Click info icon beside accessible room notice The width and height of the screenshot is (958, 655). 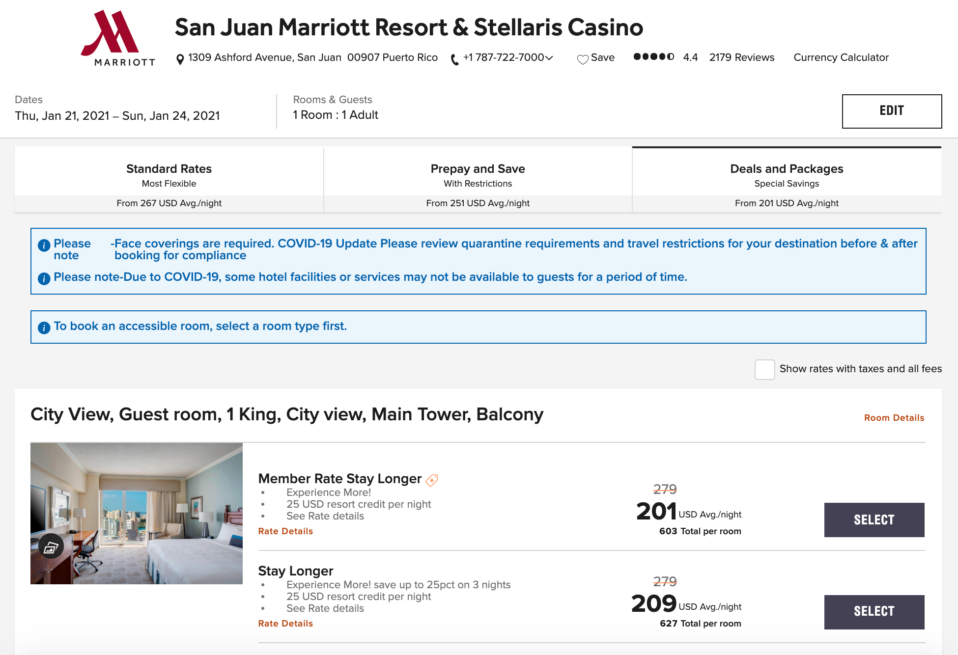point(44,327)
